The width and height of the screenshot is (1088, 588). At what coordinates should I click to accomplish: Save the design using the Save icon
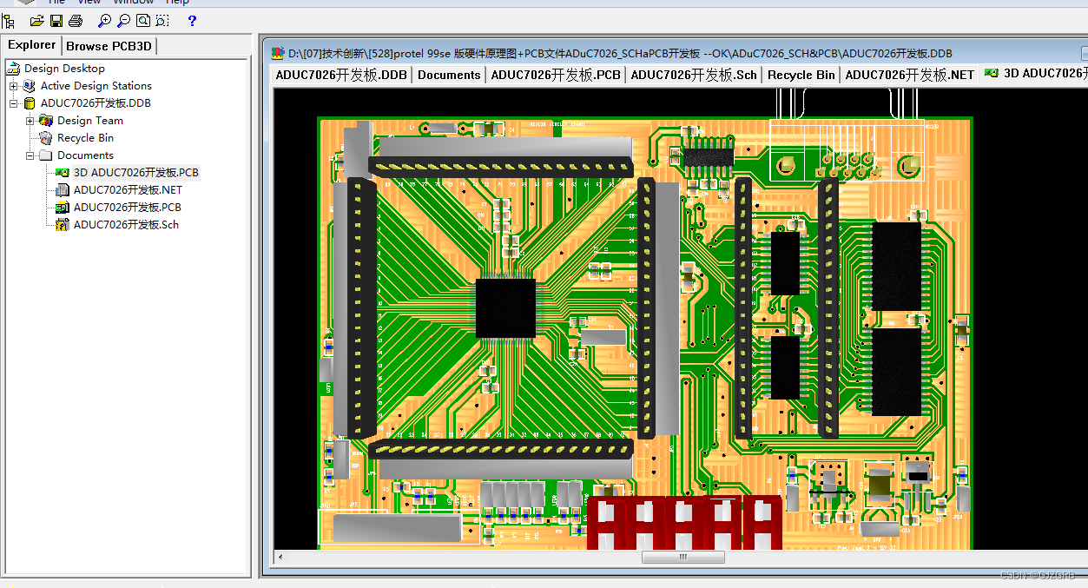tap(56, 20)
